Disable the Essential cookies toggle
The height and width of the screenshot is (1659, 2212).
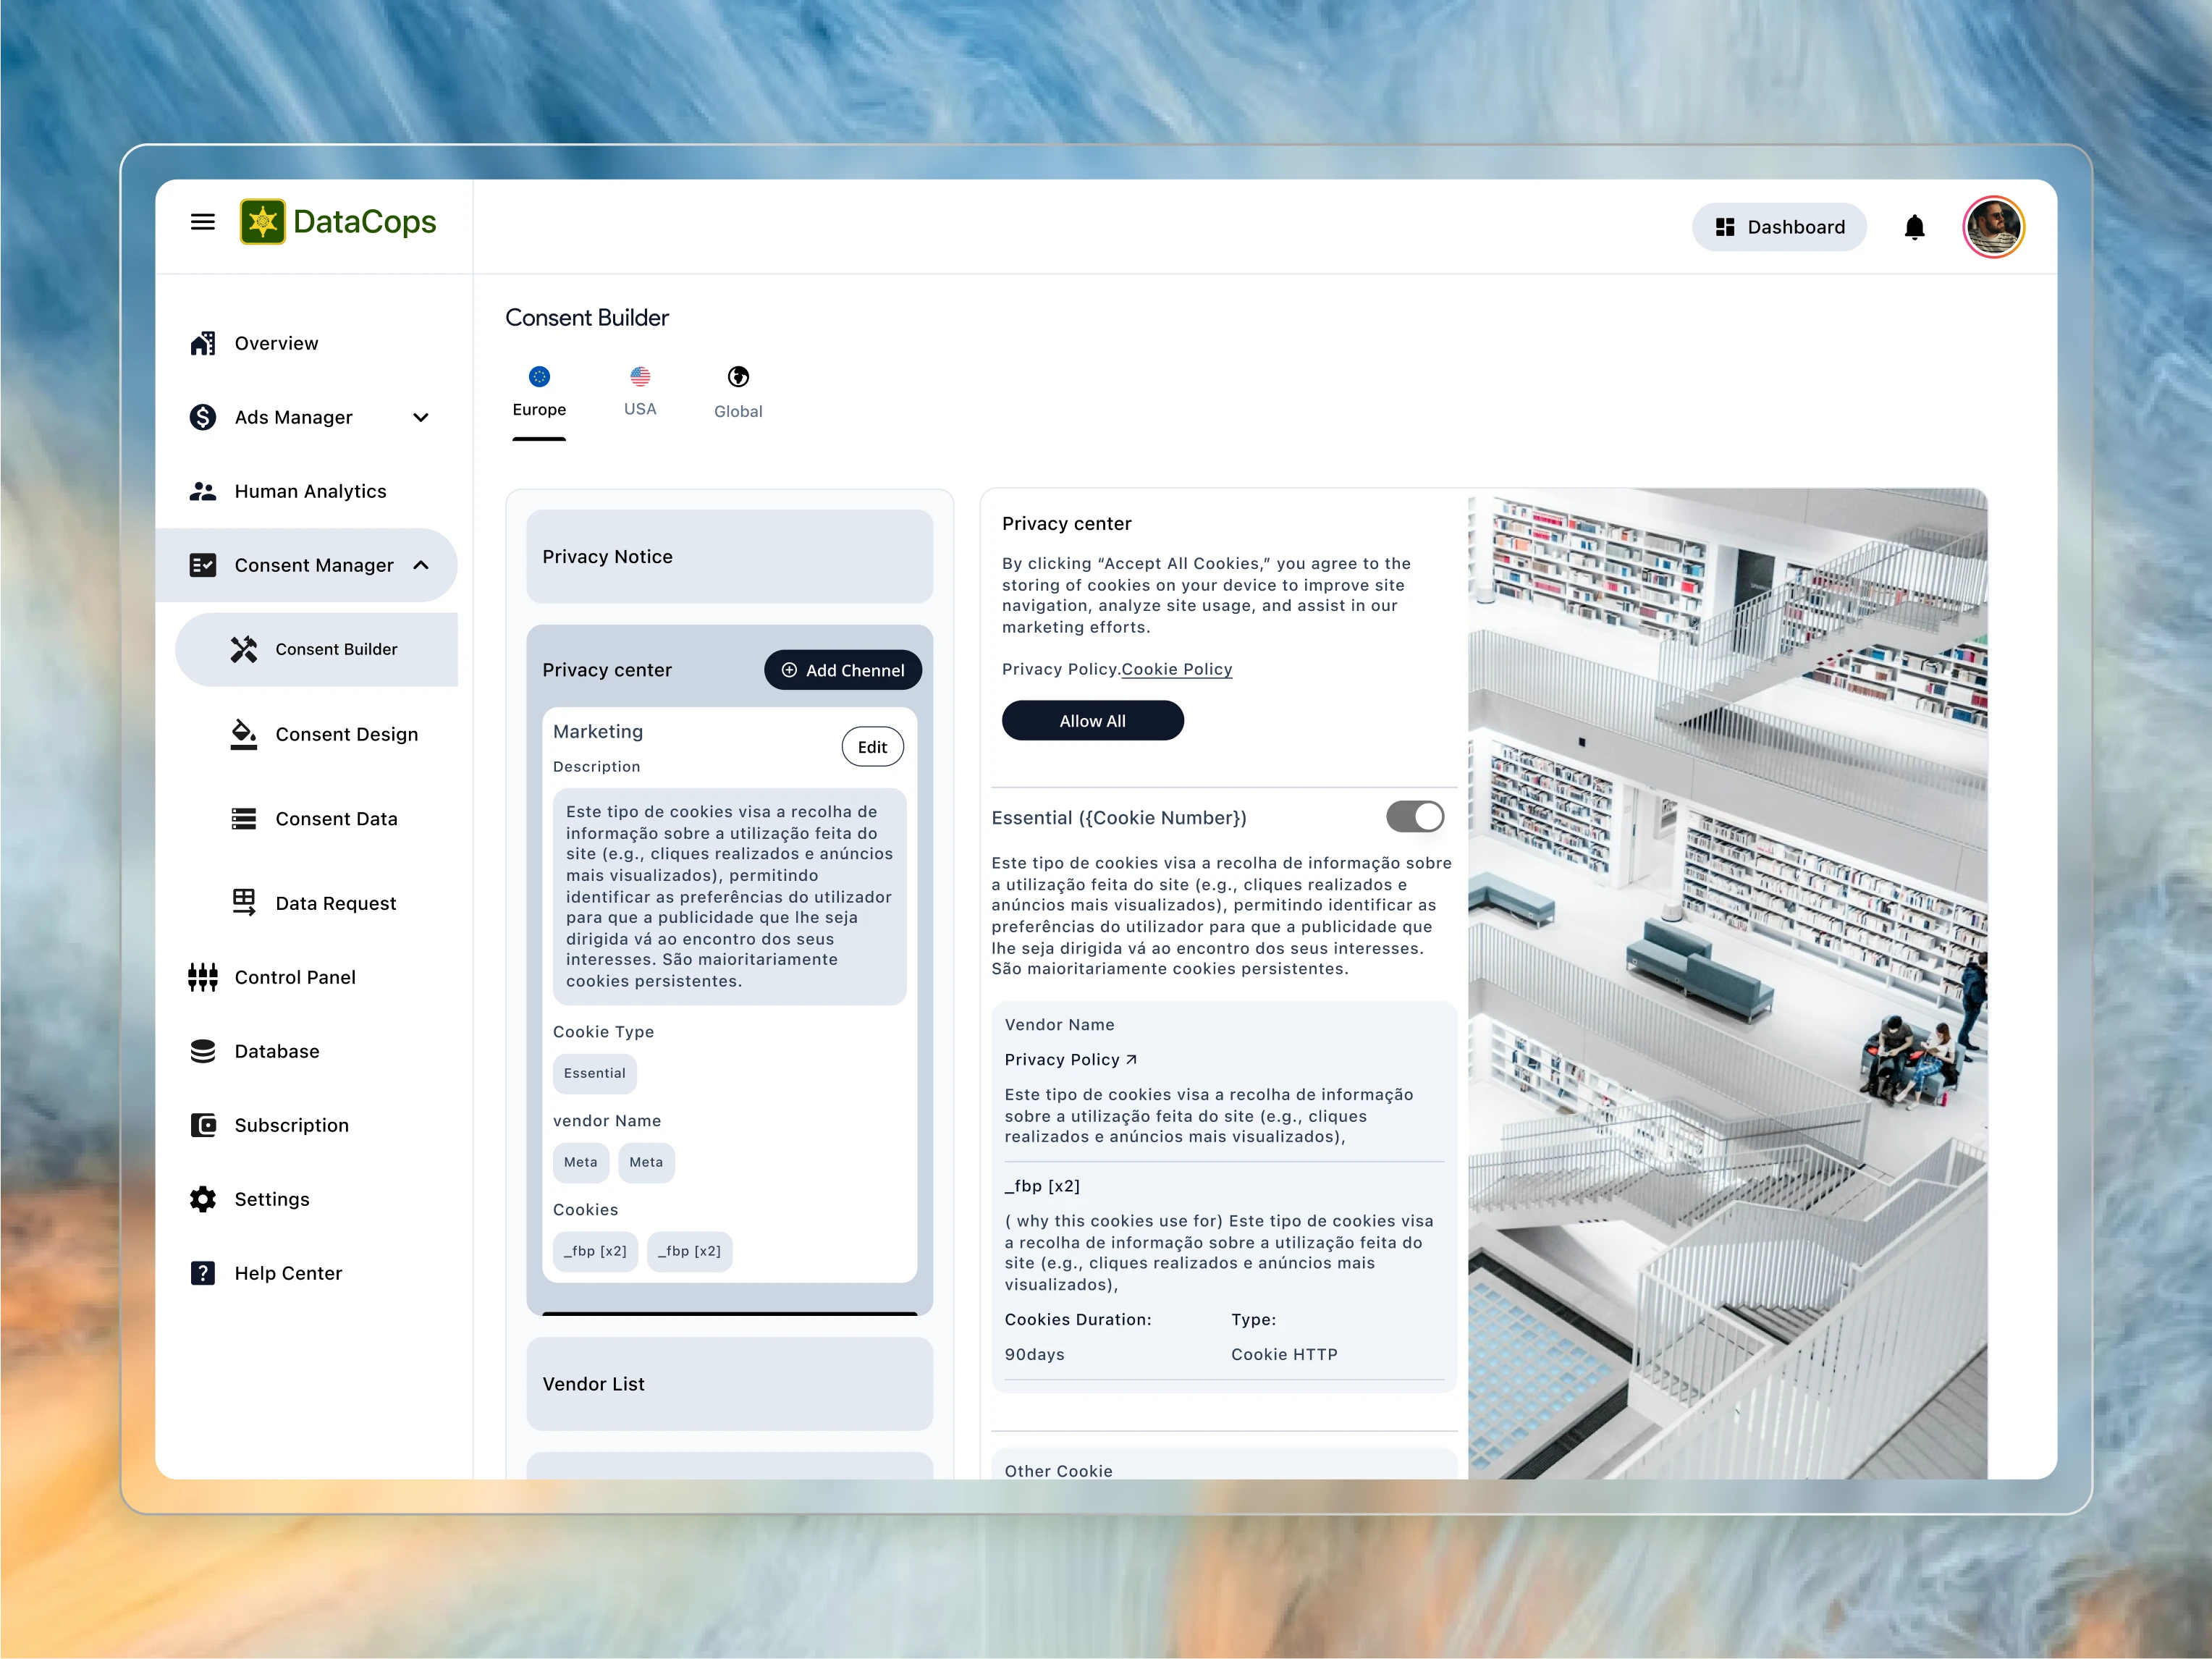coord(1414,817)
